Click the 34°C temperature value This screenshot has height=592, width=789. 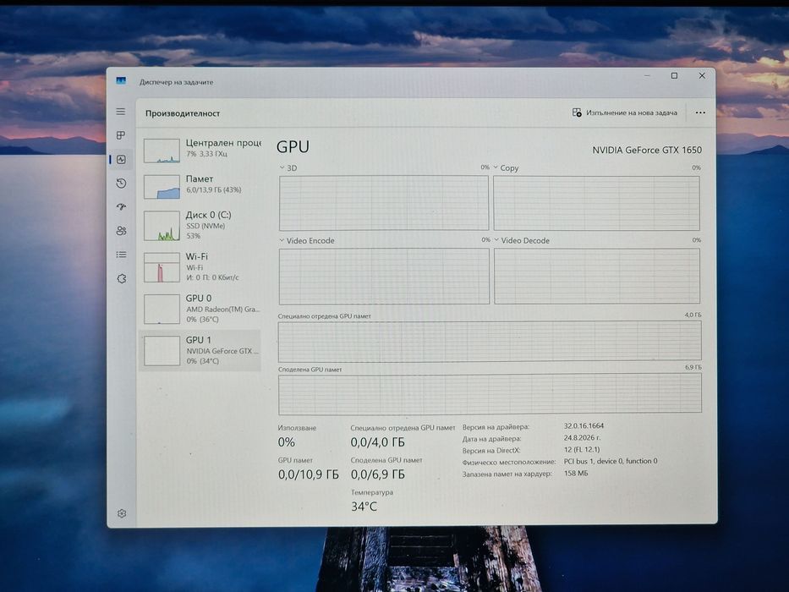click(x=364, y=507)
